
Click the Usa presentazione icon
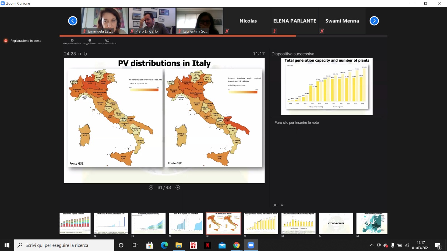click(x=107, y=40)
